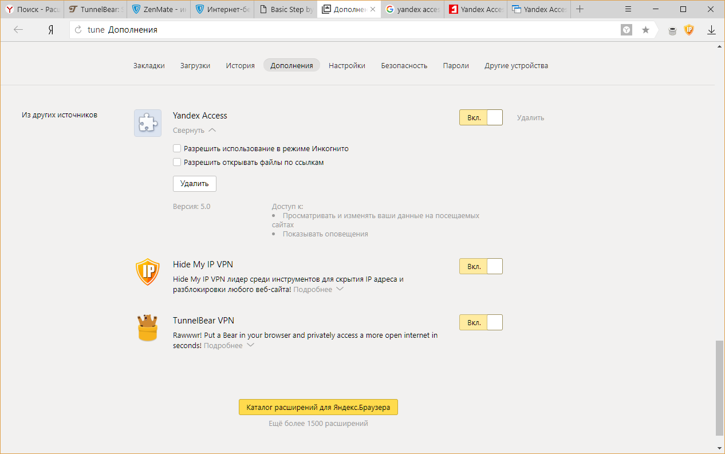Image resolution: width=725 pixels, height=454 pixels.
Task: Open the Закладки section
Action: tap(149, 65)
